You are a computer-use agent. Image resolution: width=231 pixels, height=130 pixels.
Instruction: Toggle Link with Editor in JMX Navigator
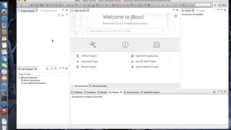pyautogui.click(x=56, y=69)
